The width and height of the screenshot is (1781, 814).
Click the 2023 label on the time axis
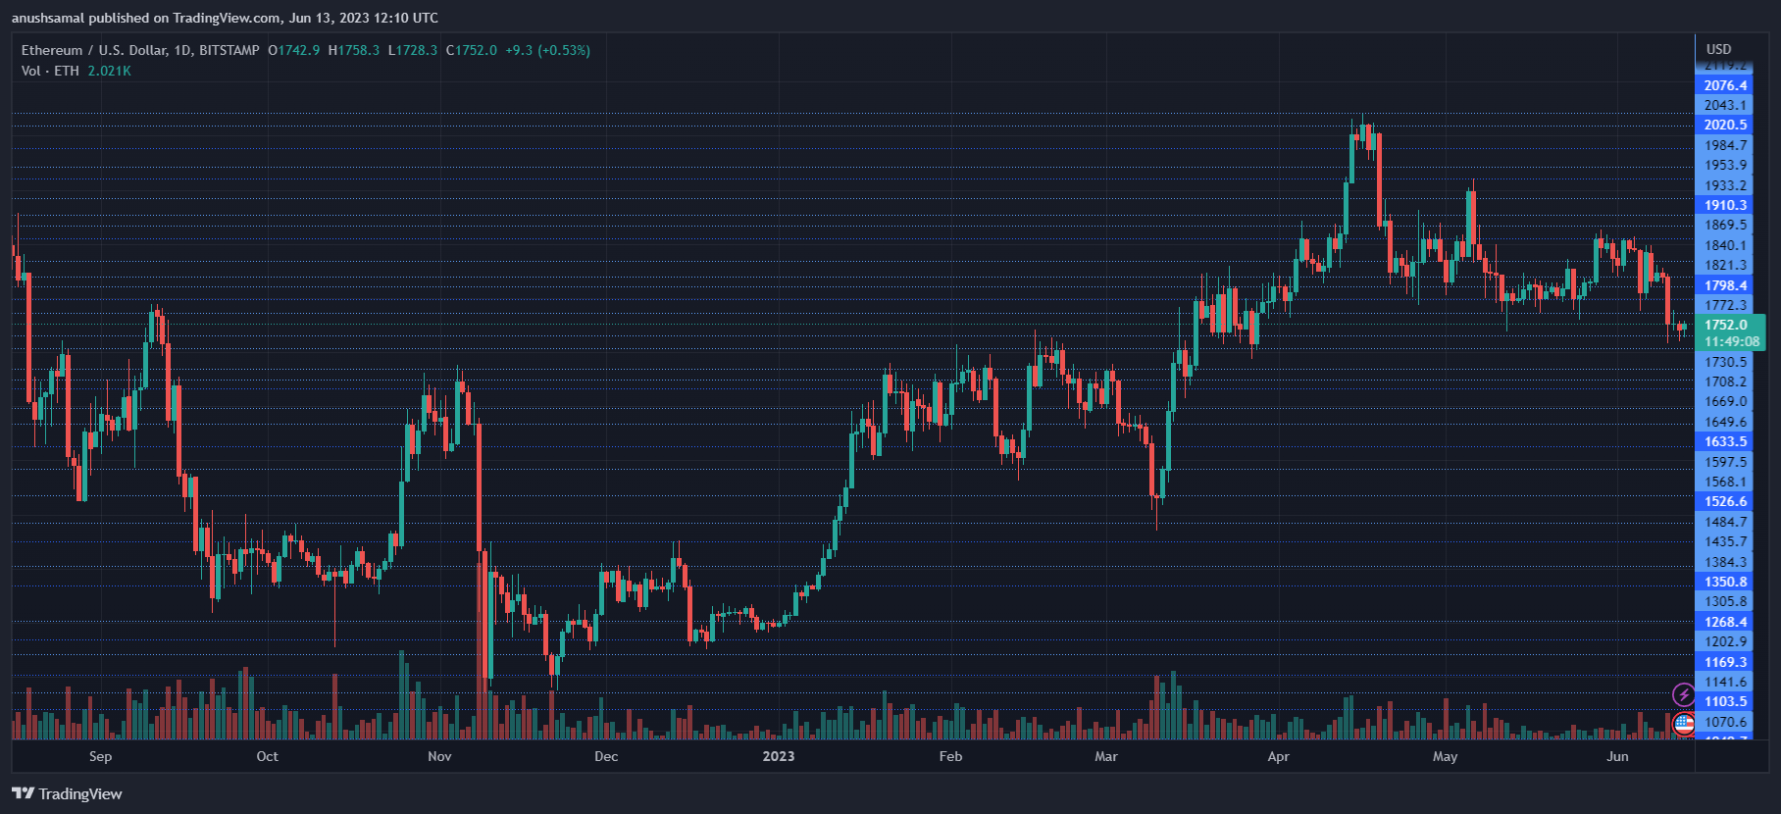(x=779, y=756)
